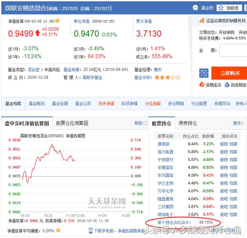
Task: Click the 回活期宝 icon
Action: click(227, 85)
